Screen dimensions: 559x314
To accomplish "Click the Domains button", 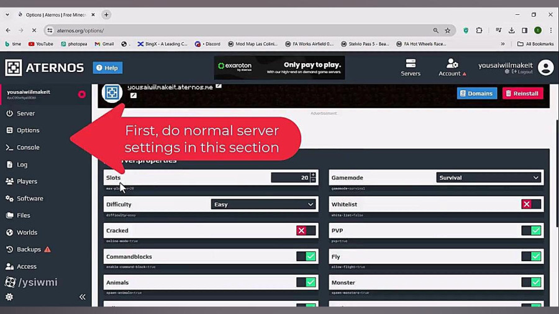I will [476, 93].
